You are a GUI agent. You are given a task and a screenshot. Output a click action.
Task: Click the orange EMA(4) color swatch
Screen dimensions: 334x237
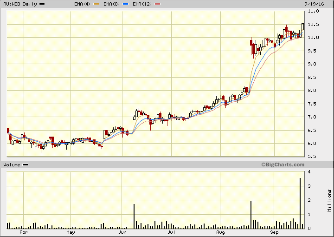(x=96, y=4)
